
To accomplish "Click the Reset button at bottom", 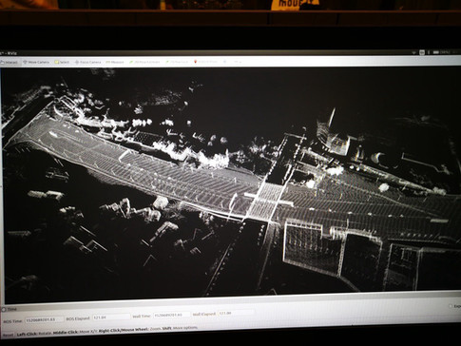I will [8, 335].
